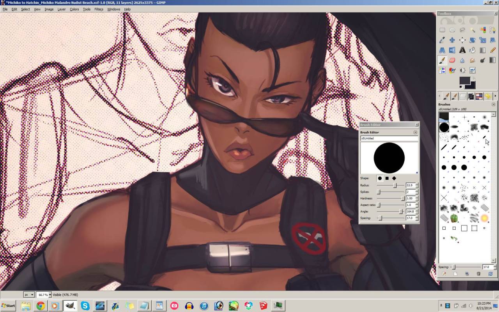Show previous dock tabs with left arrow
This screenshot has height=312, width=499.
(x=439, y=96)
